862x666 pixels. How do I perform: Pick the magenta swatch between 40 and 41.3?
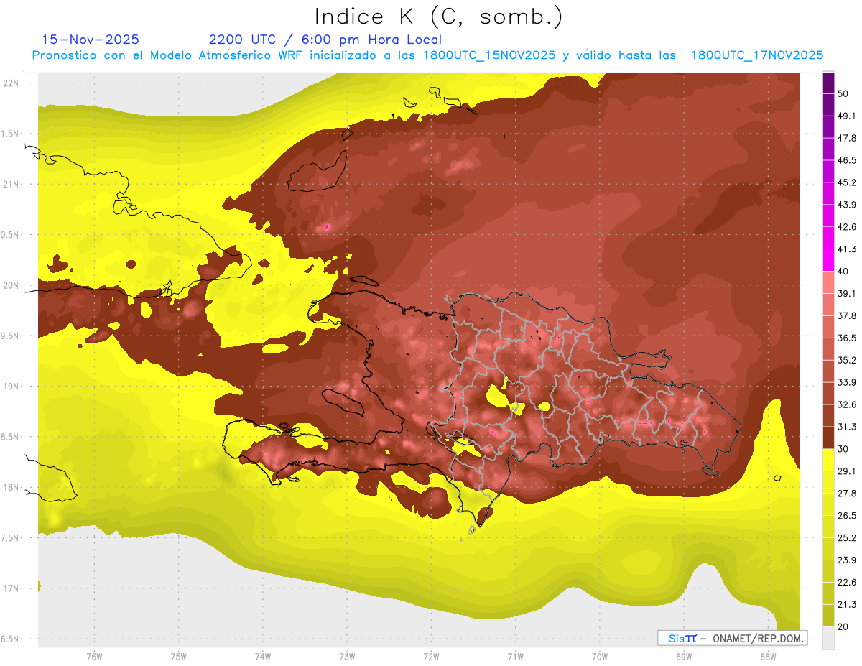coord(828,260)
